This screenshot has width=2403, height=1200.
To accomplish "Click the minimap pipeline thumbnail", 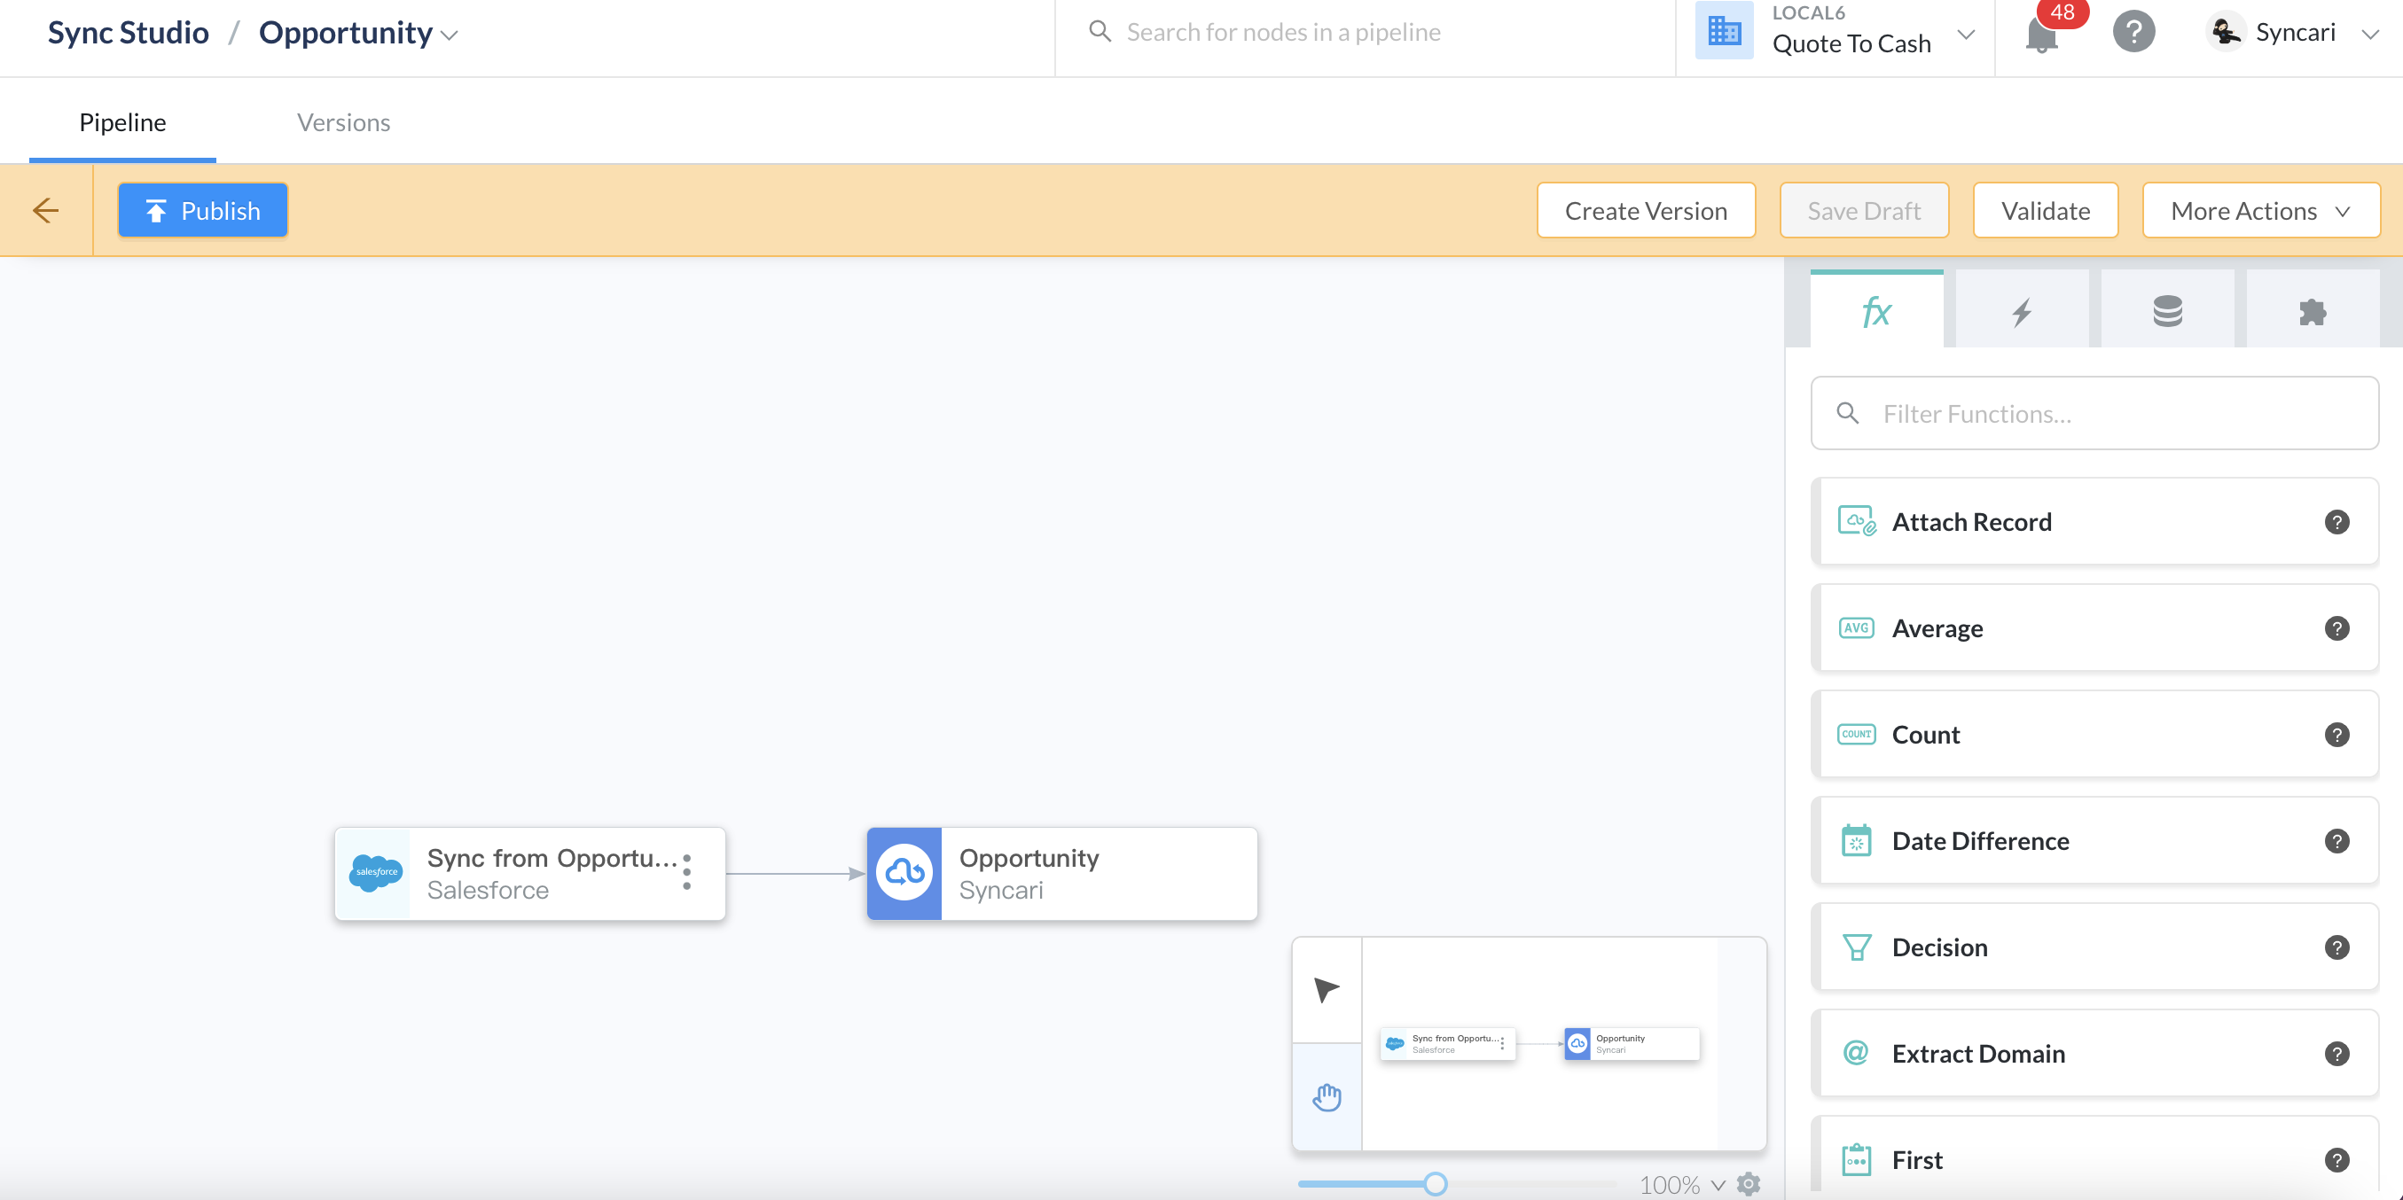I will 1539,1043.
